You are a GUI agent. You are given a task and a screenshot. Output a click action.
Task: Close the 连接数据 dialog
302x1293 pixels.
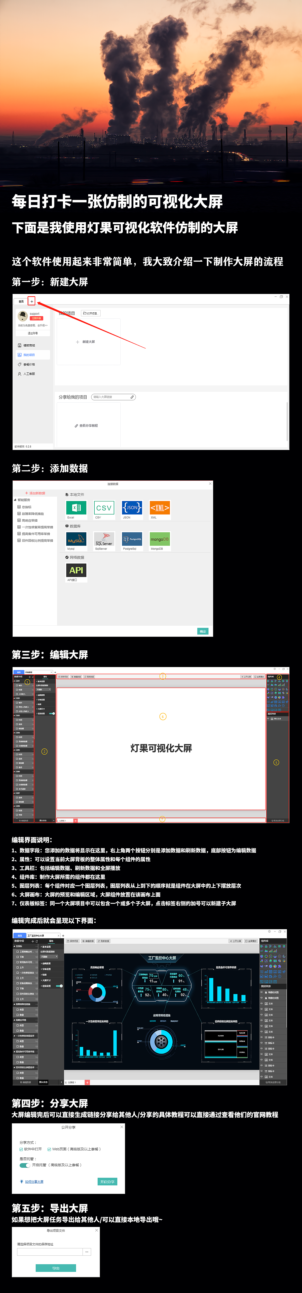coord(210,484)
